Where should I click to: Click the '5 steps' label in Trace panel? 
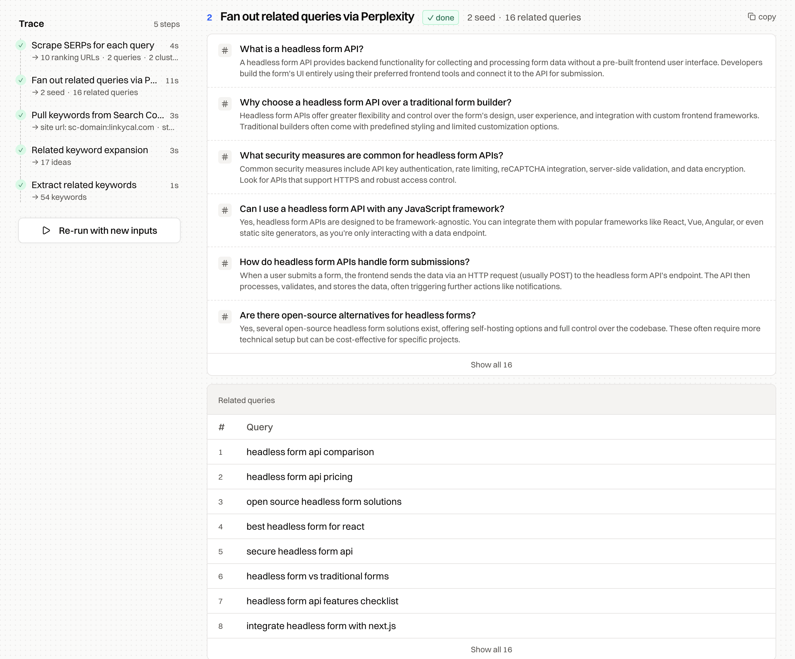coord(167,24)
